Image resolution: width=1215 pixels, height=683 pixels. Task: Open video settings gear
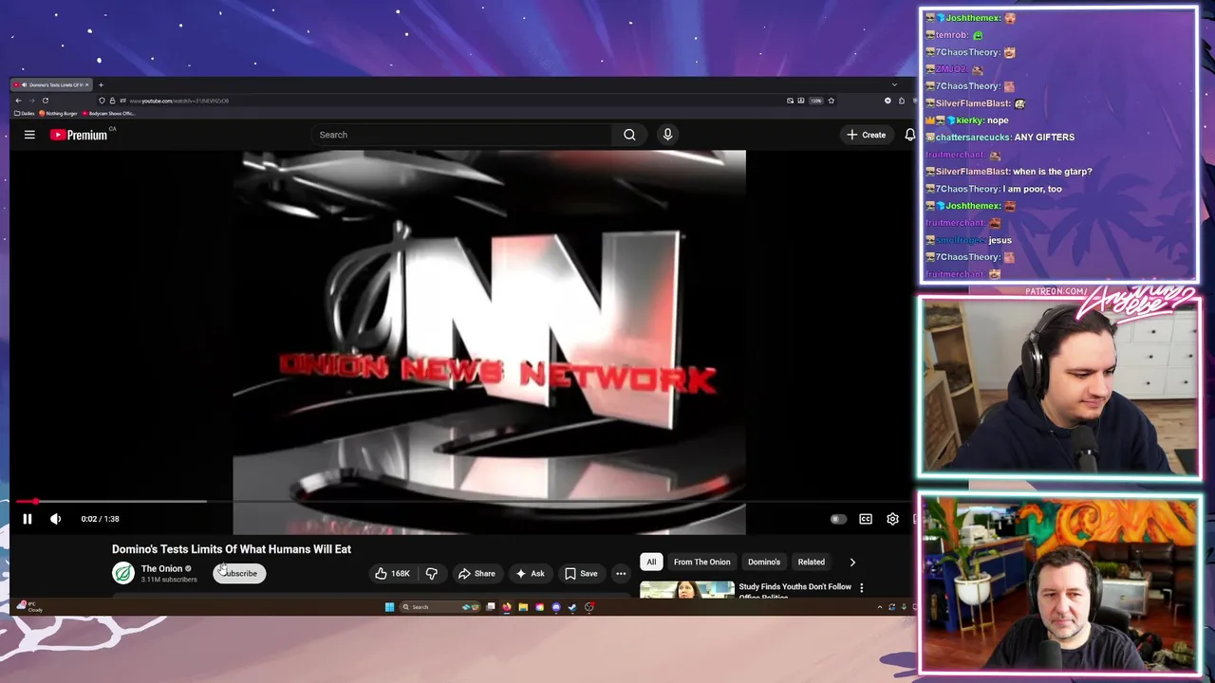pos(892,519)
